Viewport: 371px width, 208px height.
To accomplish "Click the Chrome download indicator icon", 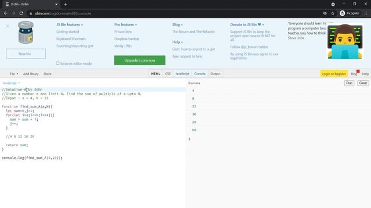I will click(x=333, y=4).
